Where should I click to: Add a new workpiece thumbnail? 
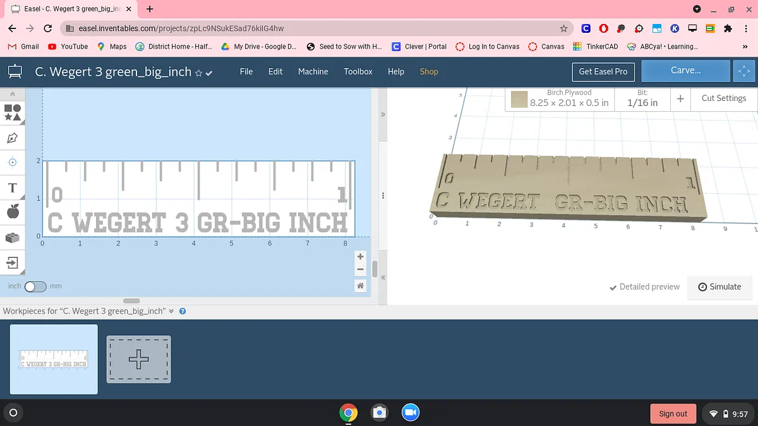pyautogui.click(x=138, y=359)
